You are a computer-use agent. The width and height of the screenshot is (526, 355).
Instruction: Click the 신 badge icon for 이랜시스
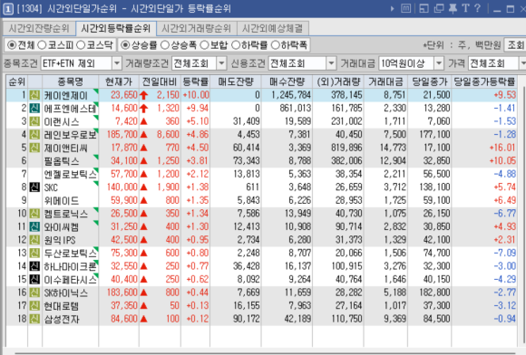(x=34, y=121)
